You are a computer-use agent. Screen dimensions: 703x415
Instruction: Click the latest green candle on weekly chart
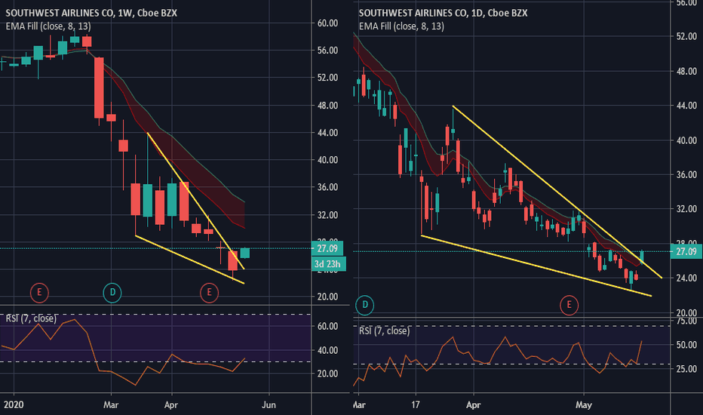point(245,253)
